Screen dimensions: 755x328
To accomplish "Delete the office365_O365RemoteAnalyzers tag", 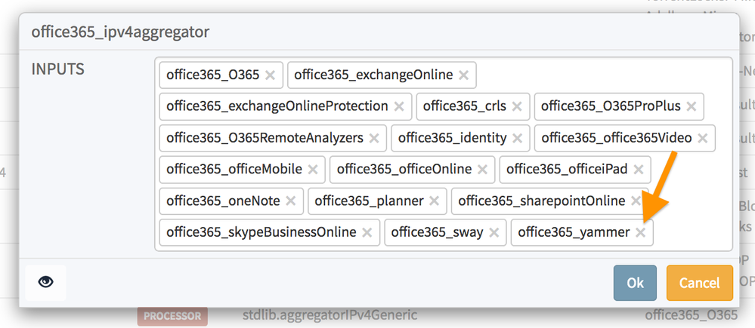I will coord(373,139).
